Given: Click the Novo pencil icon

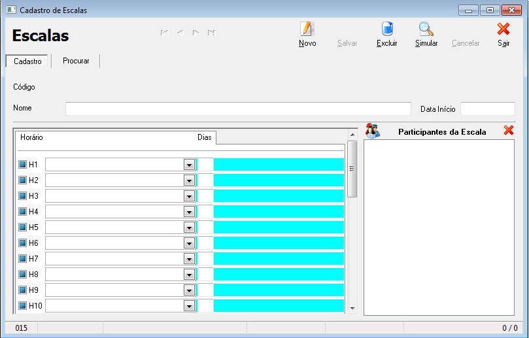Looking at the screenshot, I should (x=307, y=29).
